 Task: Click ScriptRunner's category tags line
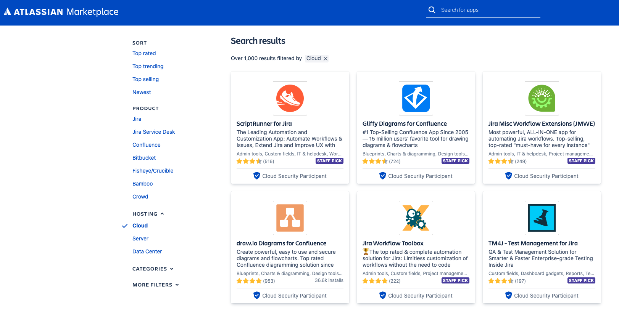pyautogui.click(x=289, y=154)
